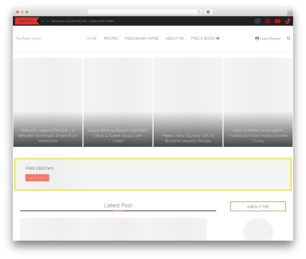Open the Instagram social icon
Screen dimensions: 306x259
tap(258, 21)
